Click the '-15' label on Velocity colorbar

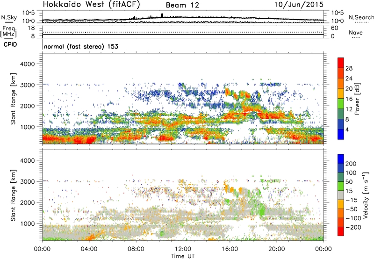[352, 200]
